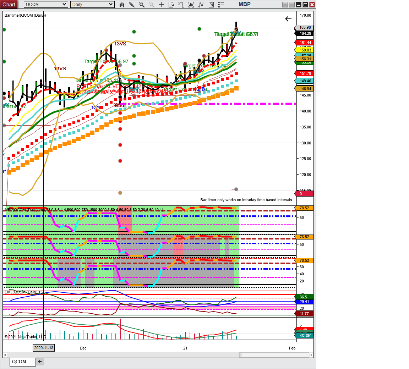409x369 pixels.
Task: Click the left scroll arrow
Action: pyautogui.click(x=5, y=355)
